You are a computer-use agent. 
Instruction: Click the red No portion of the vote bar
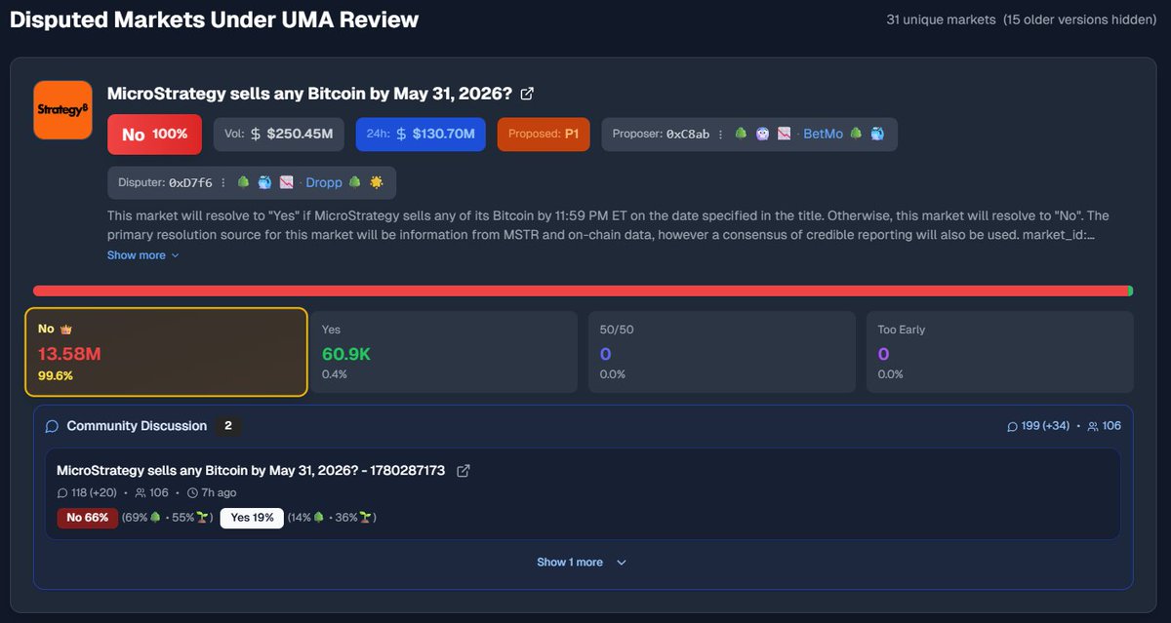coord(580,291)
